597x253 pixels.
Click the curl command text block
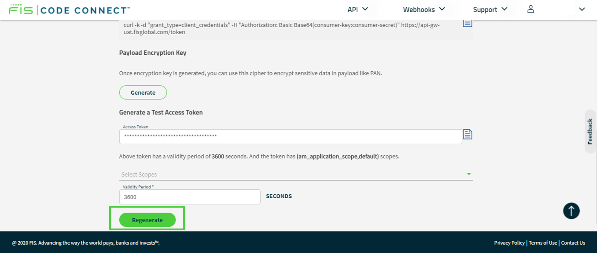(281, 29)
